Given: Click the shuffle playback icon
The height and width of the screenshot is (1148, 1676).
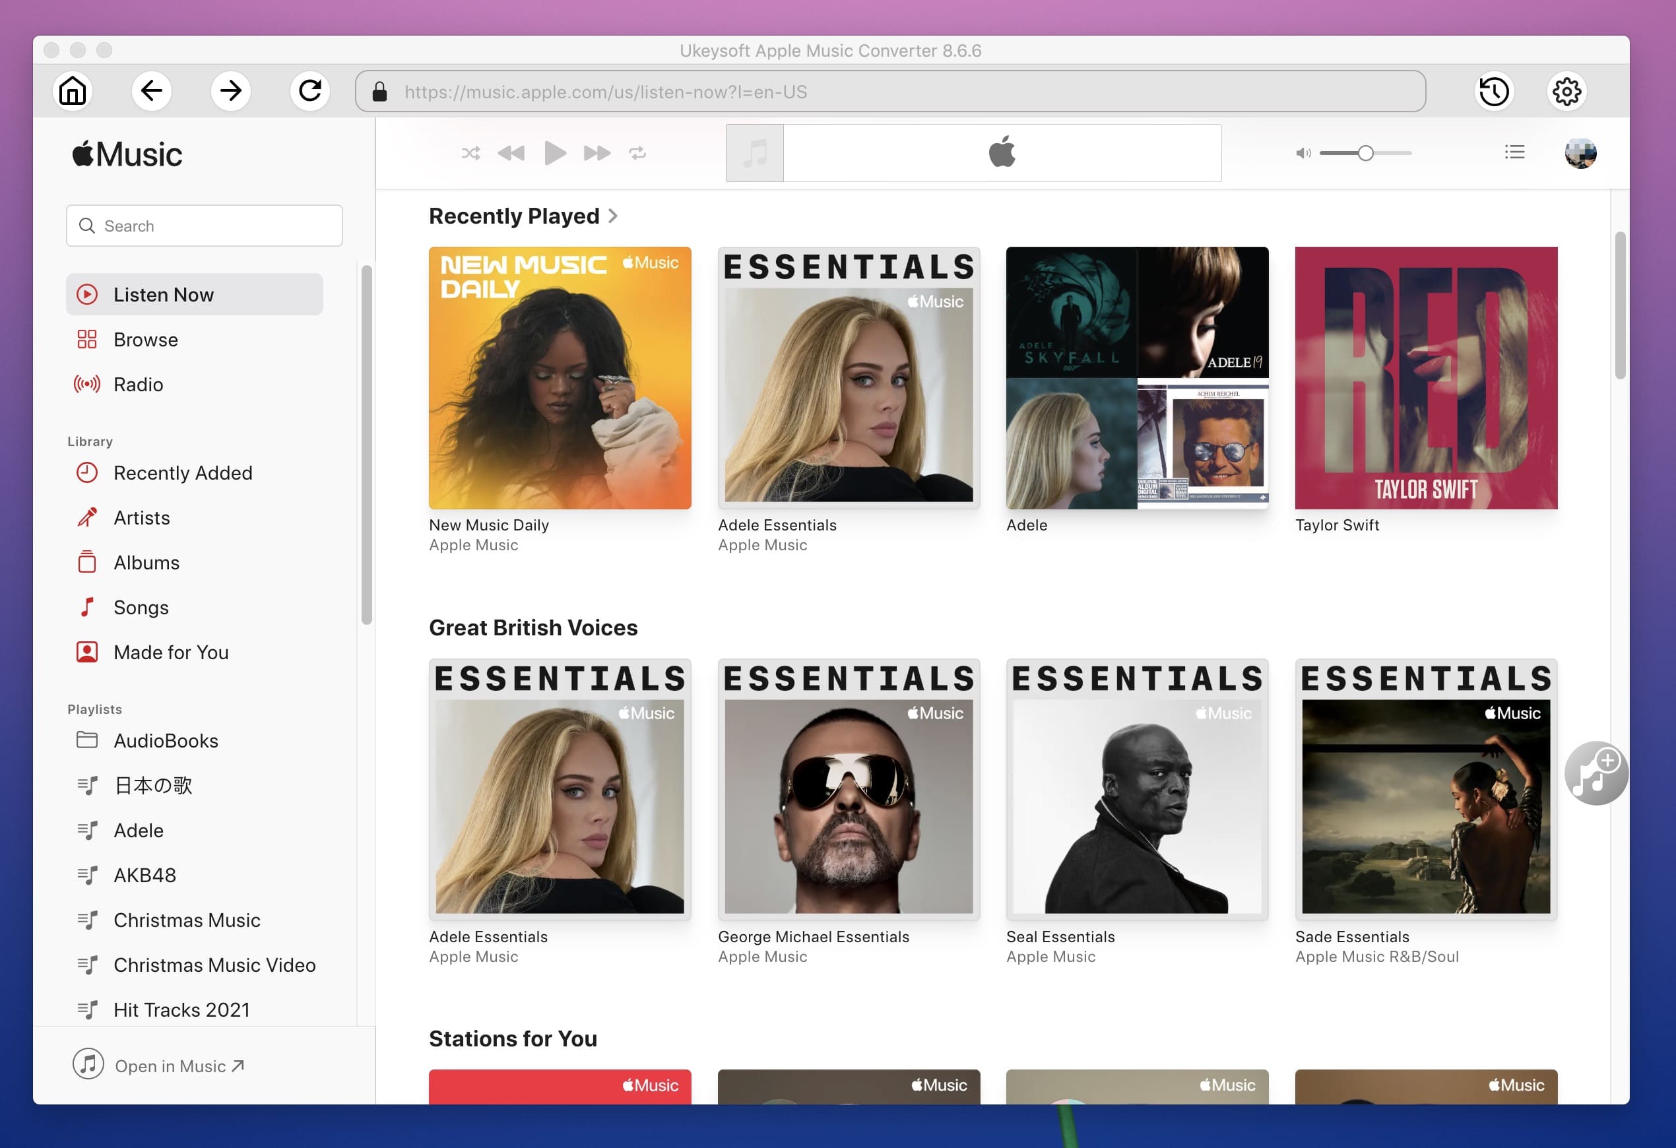Looking at the screenshot, I should coord(470,152).
